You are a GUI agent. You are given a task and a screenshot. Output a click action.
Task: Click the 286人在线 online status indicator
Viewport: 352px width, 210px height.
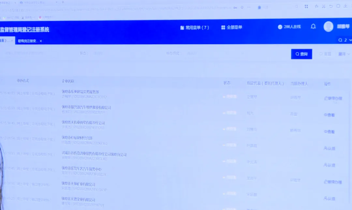(289, 27)
